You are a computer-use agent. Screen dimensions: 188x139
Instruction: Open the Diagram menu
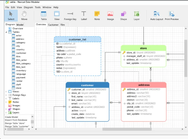point(28,7)
